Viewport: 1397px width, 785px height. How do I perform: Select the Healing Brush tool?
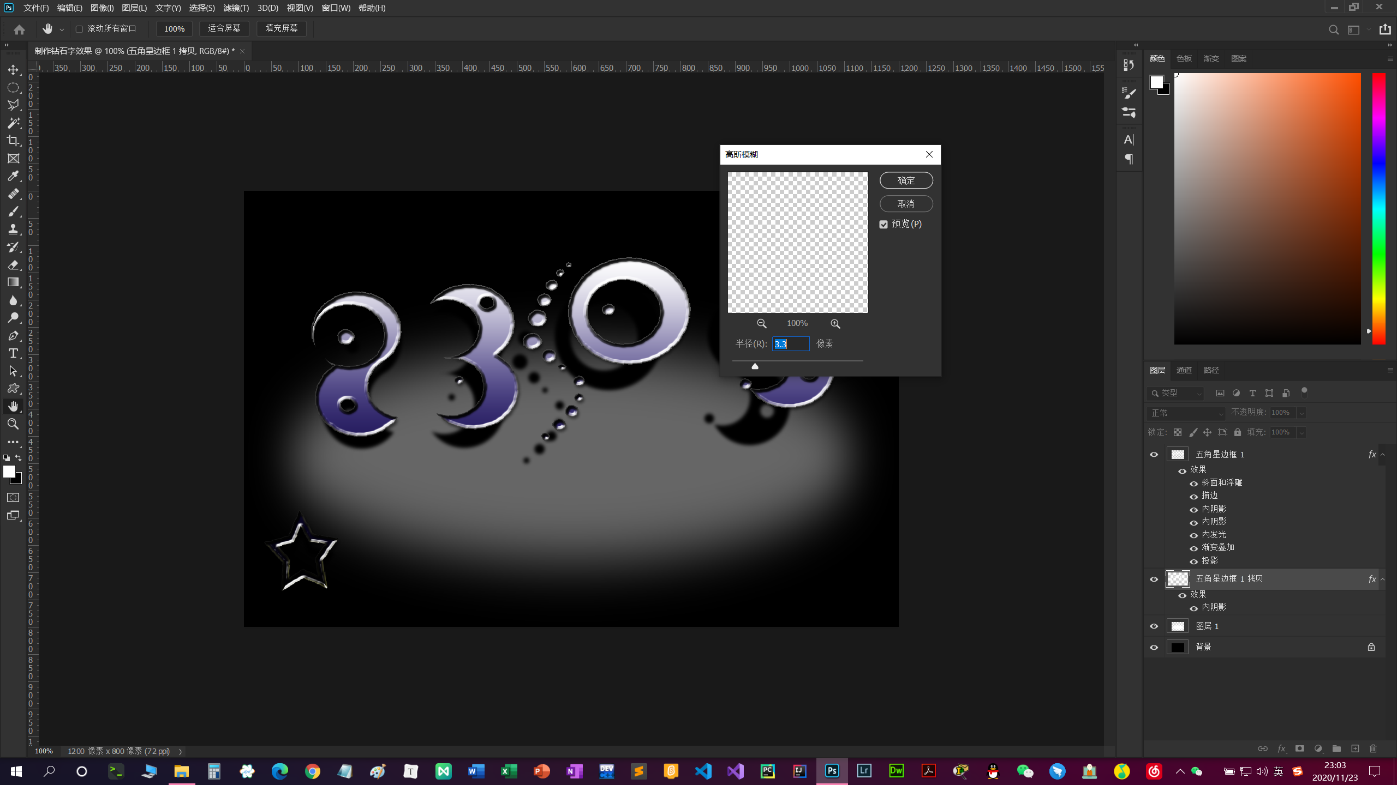click(x=13, y=194)
